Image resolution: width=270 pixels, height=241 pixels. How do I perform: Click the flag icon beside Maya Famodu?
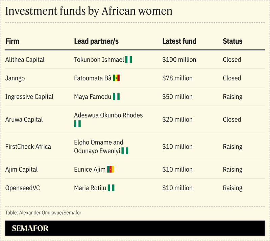(116, 97)
